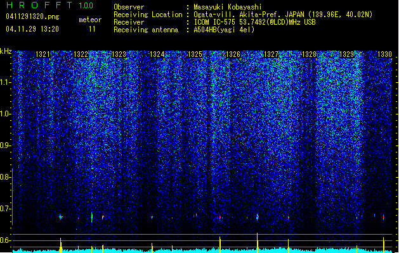
Task: Select the Ogata-vill. Akita-Pref. JAPAN location text
Action: 283,15
